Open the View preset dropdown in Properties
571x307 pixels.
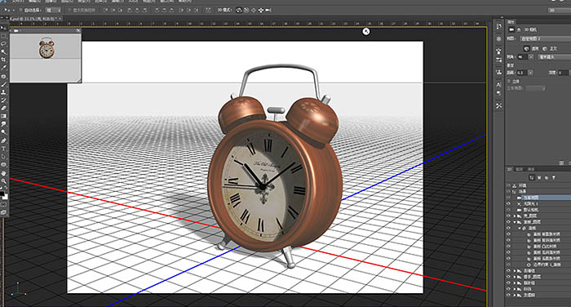[545, 38]
